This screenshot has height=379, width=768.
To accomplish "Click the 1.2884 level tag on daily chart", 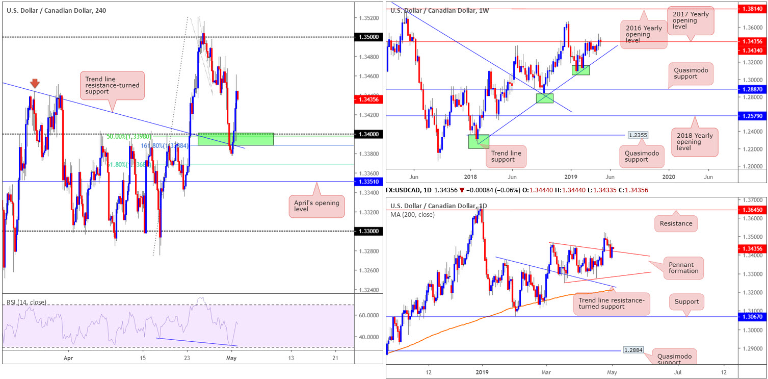I will click(x=633, y=351).
